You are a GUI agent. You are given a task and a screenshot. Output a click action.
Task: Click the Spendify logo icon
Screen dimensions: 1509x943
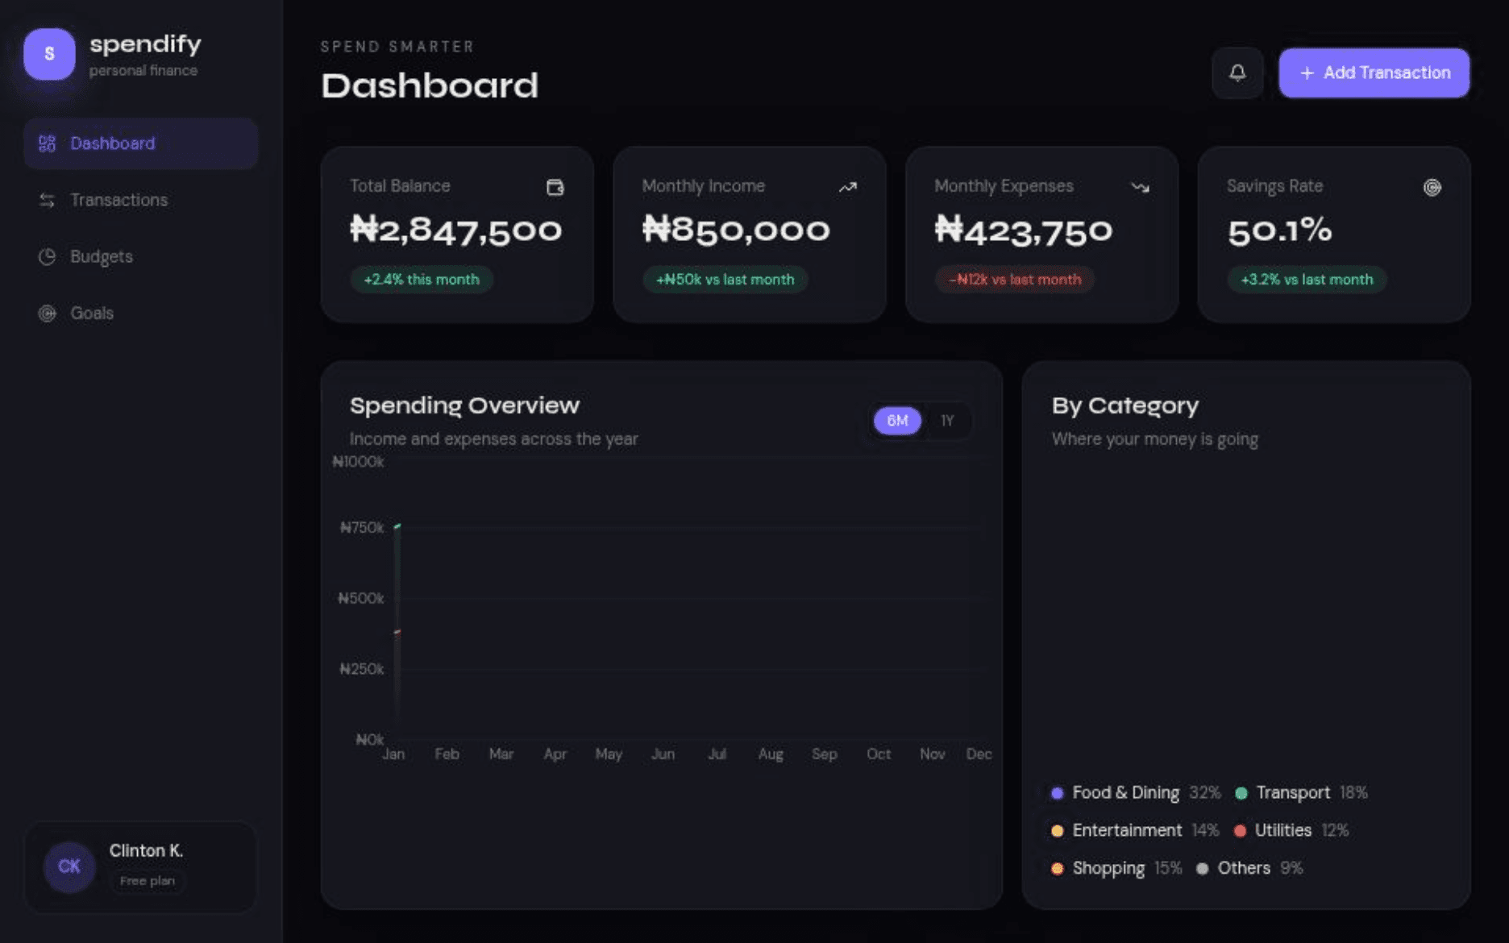pos(49,53)
